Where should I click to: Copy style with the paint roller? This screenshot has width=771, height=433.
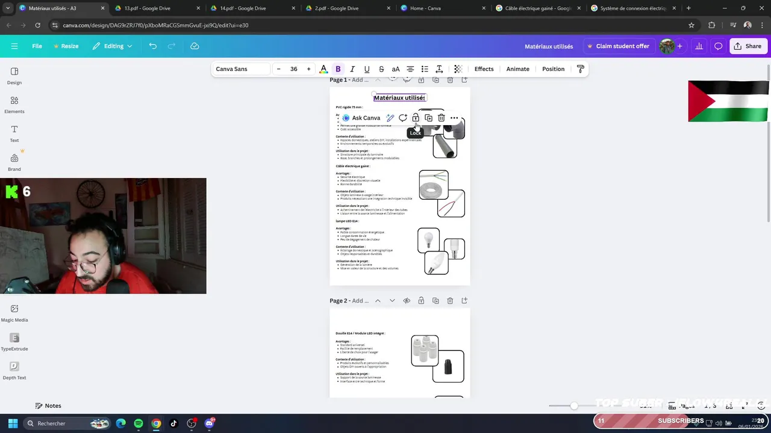580,69
